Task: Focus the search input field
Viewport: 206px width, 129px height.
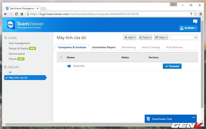Action: 182,37
